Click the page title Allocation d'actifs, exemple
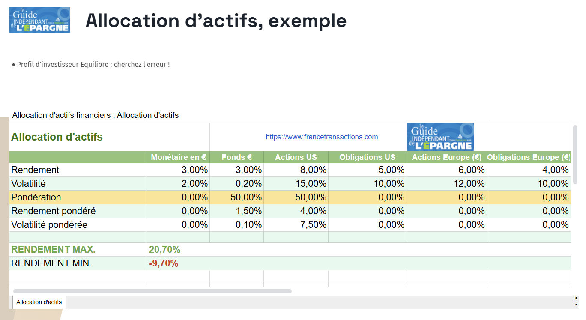 [216, 20]
